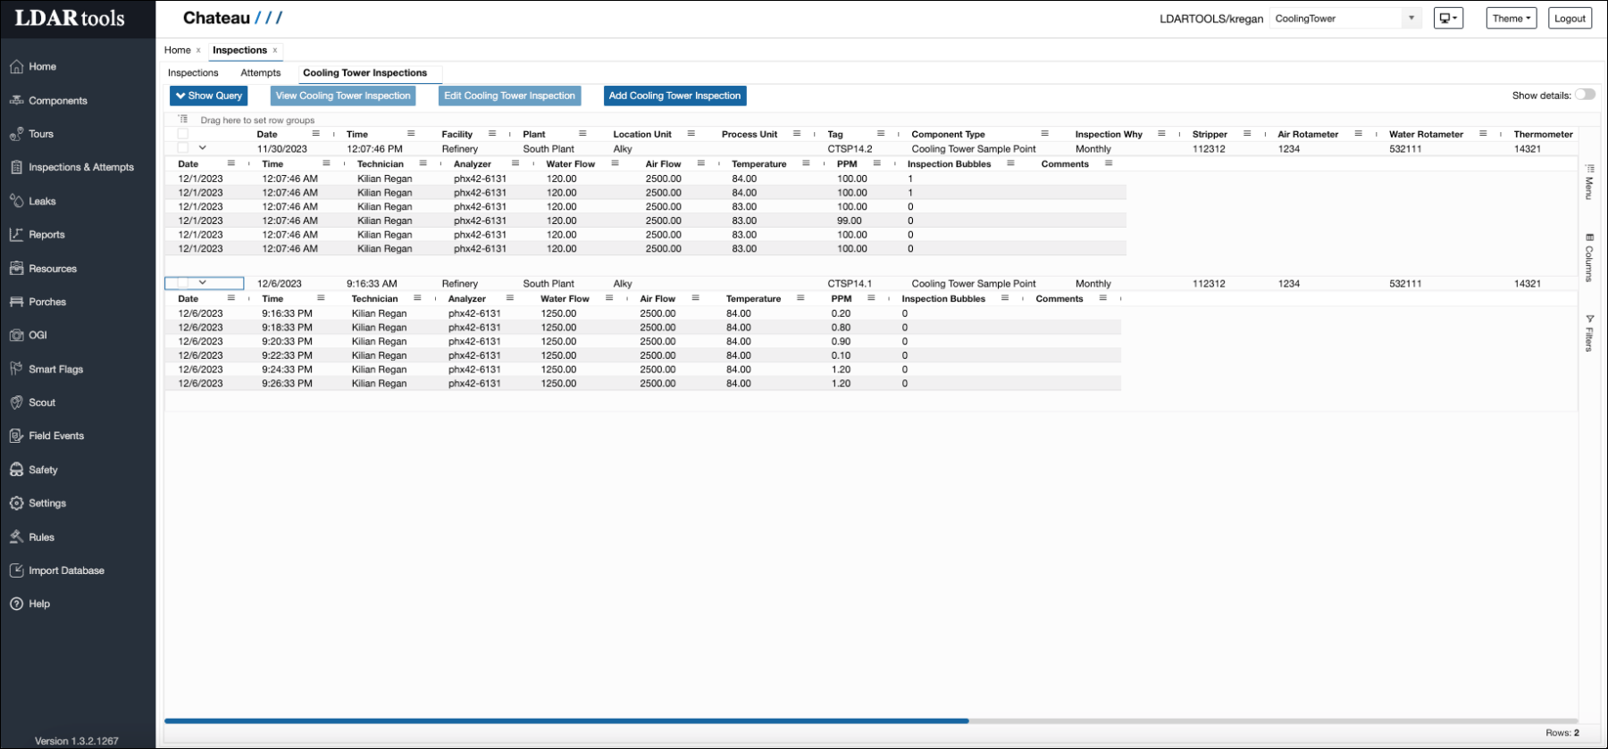The width and height of the screenshot is (1608, 749).
Task: Open the Smart Flags sidebar icon
Action: [16, 369]
